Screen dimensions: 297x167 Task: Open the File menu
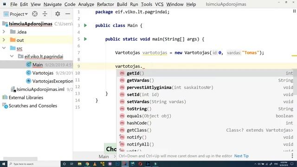13,4
